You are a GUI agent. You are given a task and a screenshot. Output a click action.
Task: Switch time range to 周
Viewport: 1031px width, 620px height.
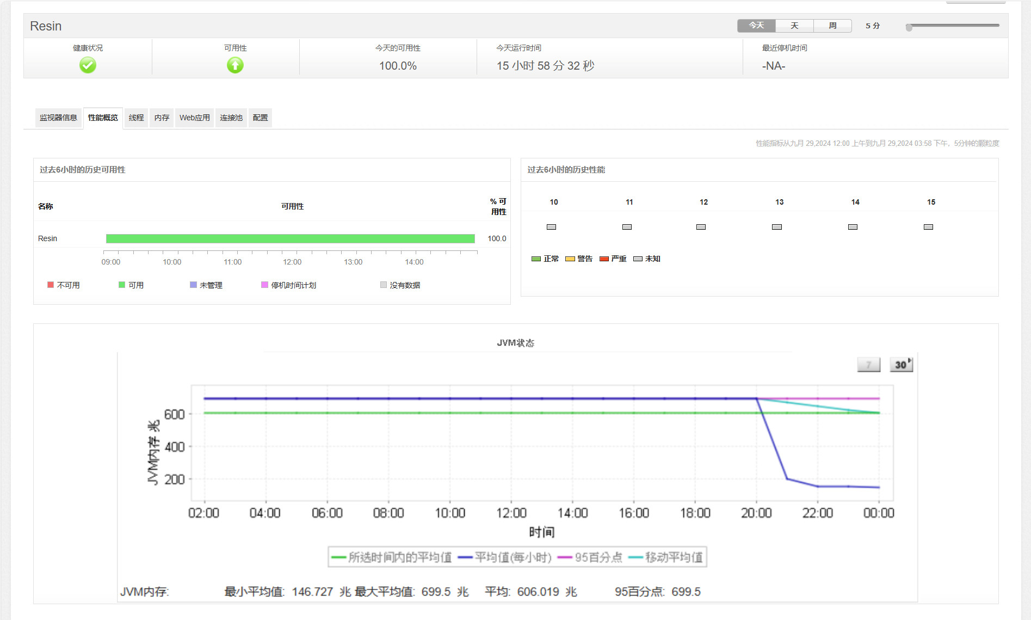tap(832, 26)
